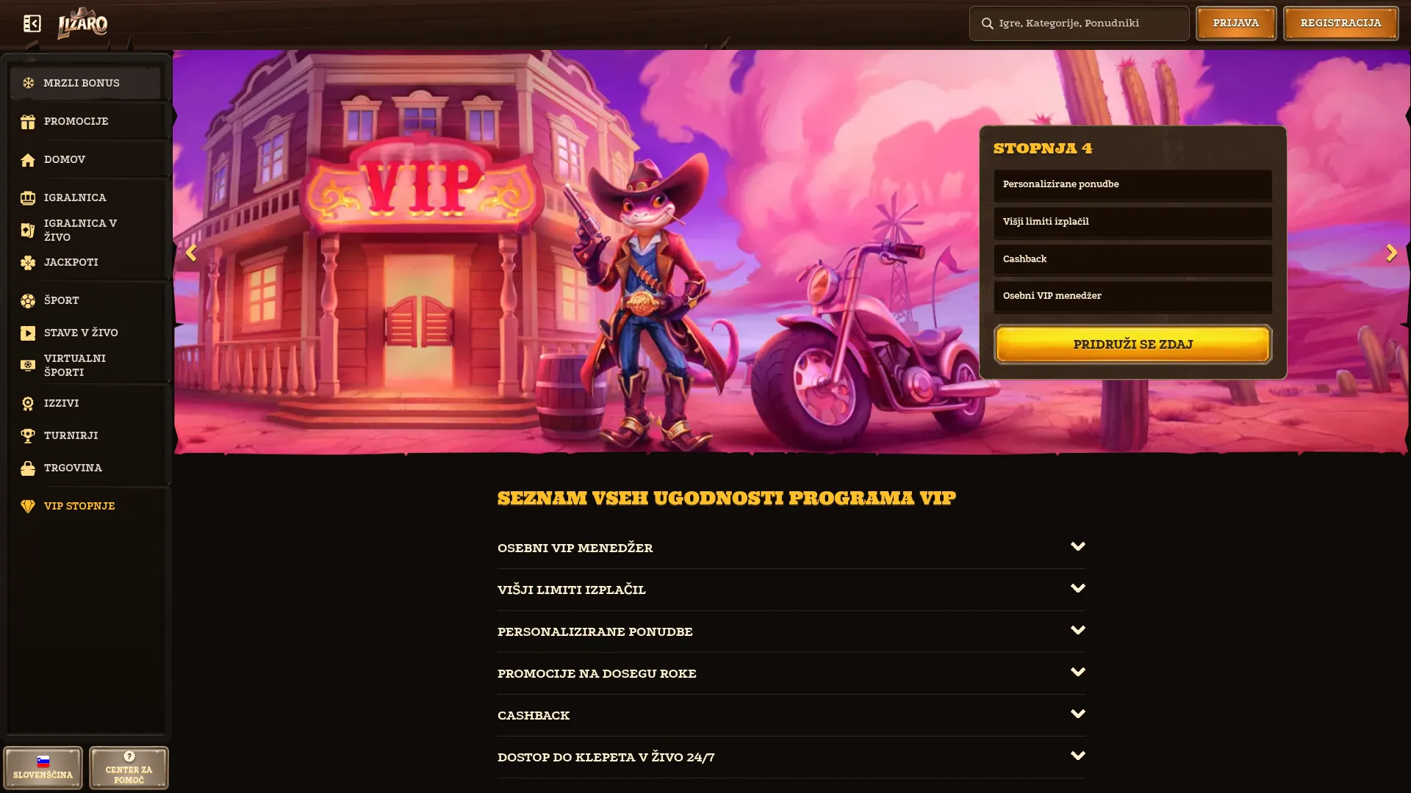Viewport: 1411px width, 793px height.
Task: Expand the Cashback accordion row
Action: coord(791,715)
